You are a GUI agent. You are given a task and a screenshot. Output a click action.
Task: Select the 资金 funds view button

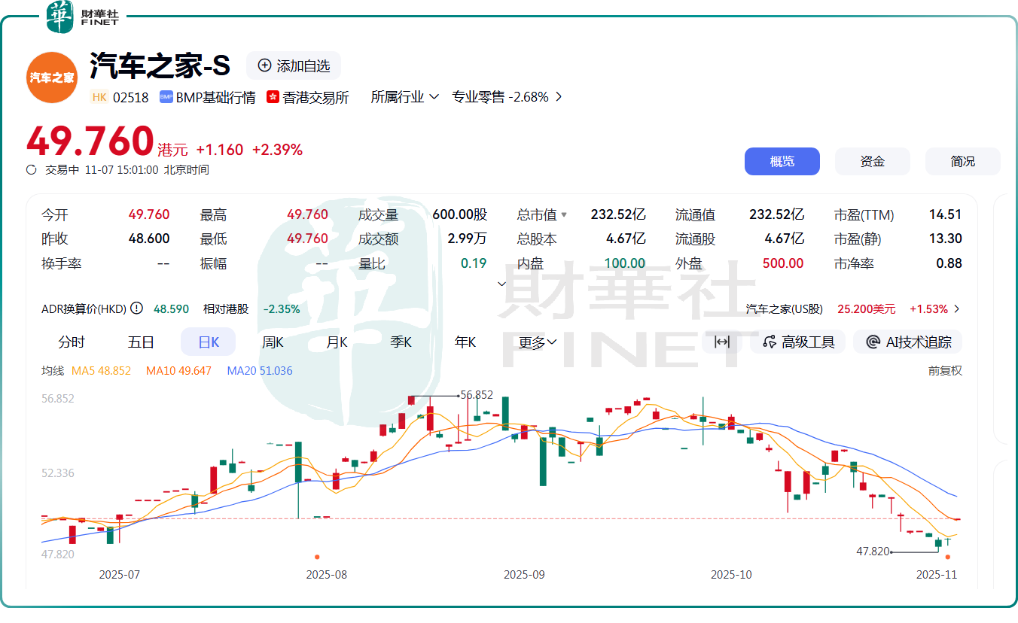coord(872,161)
